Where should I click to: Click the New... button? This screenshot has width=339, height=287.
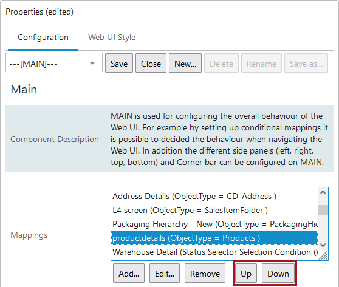[185, 63]
